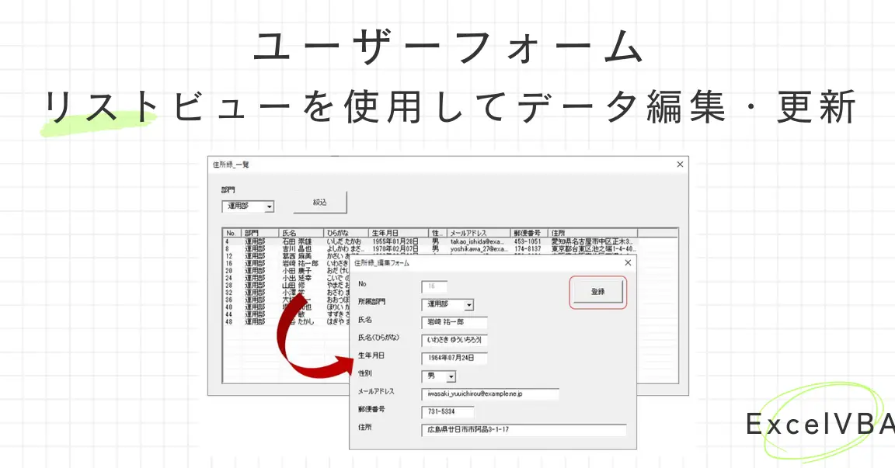The height and width of the screenshot is (468, 895).
Task: Click the 生年月日 birthdate field
Action: pos(453,359)
